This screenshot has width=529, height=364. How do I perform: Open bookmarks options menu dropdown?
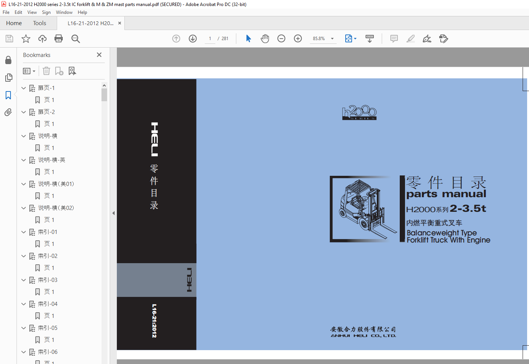pyautogui.click(x=29, y=71)
